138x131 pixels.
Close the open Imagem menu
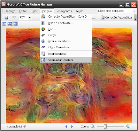(x=47, y=11)
